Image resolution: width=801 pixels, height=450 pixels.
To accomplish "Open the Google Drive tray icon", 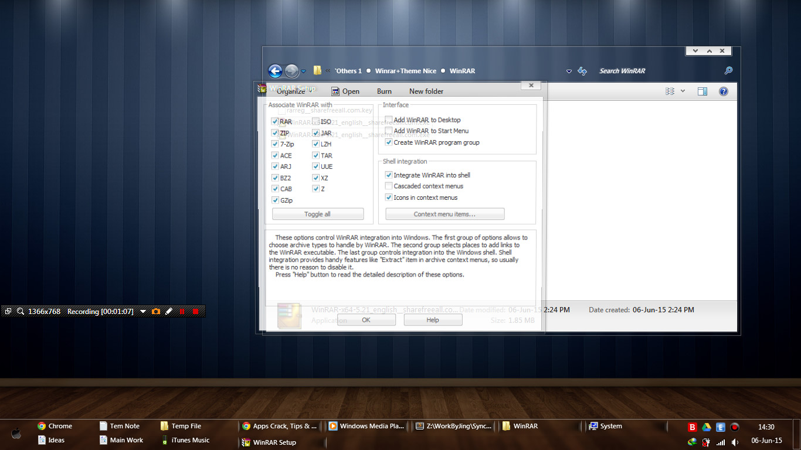I will click(707, 427).
